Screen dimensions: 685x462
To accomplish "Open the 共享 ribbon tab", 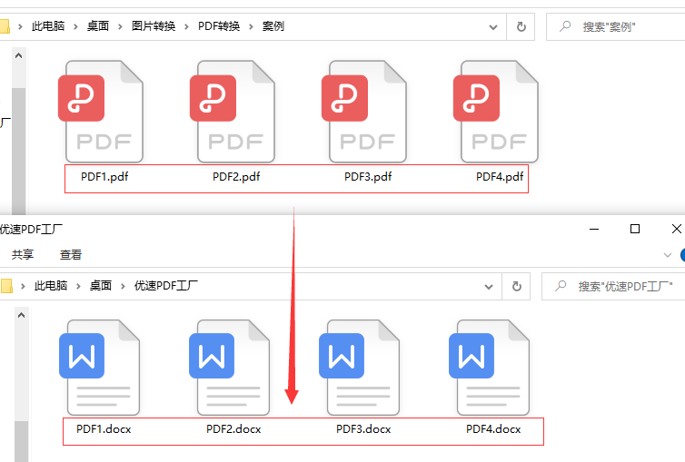I will (x=23, y=254).
